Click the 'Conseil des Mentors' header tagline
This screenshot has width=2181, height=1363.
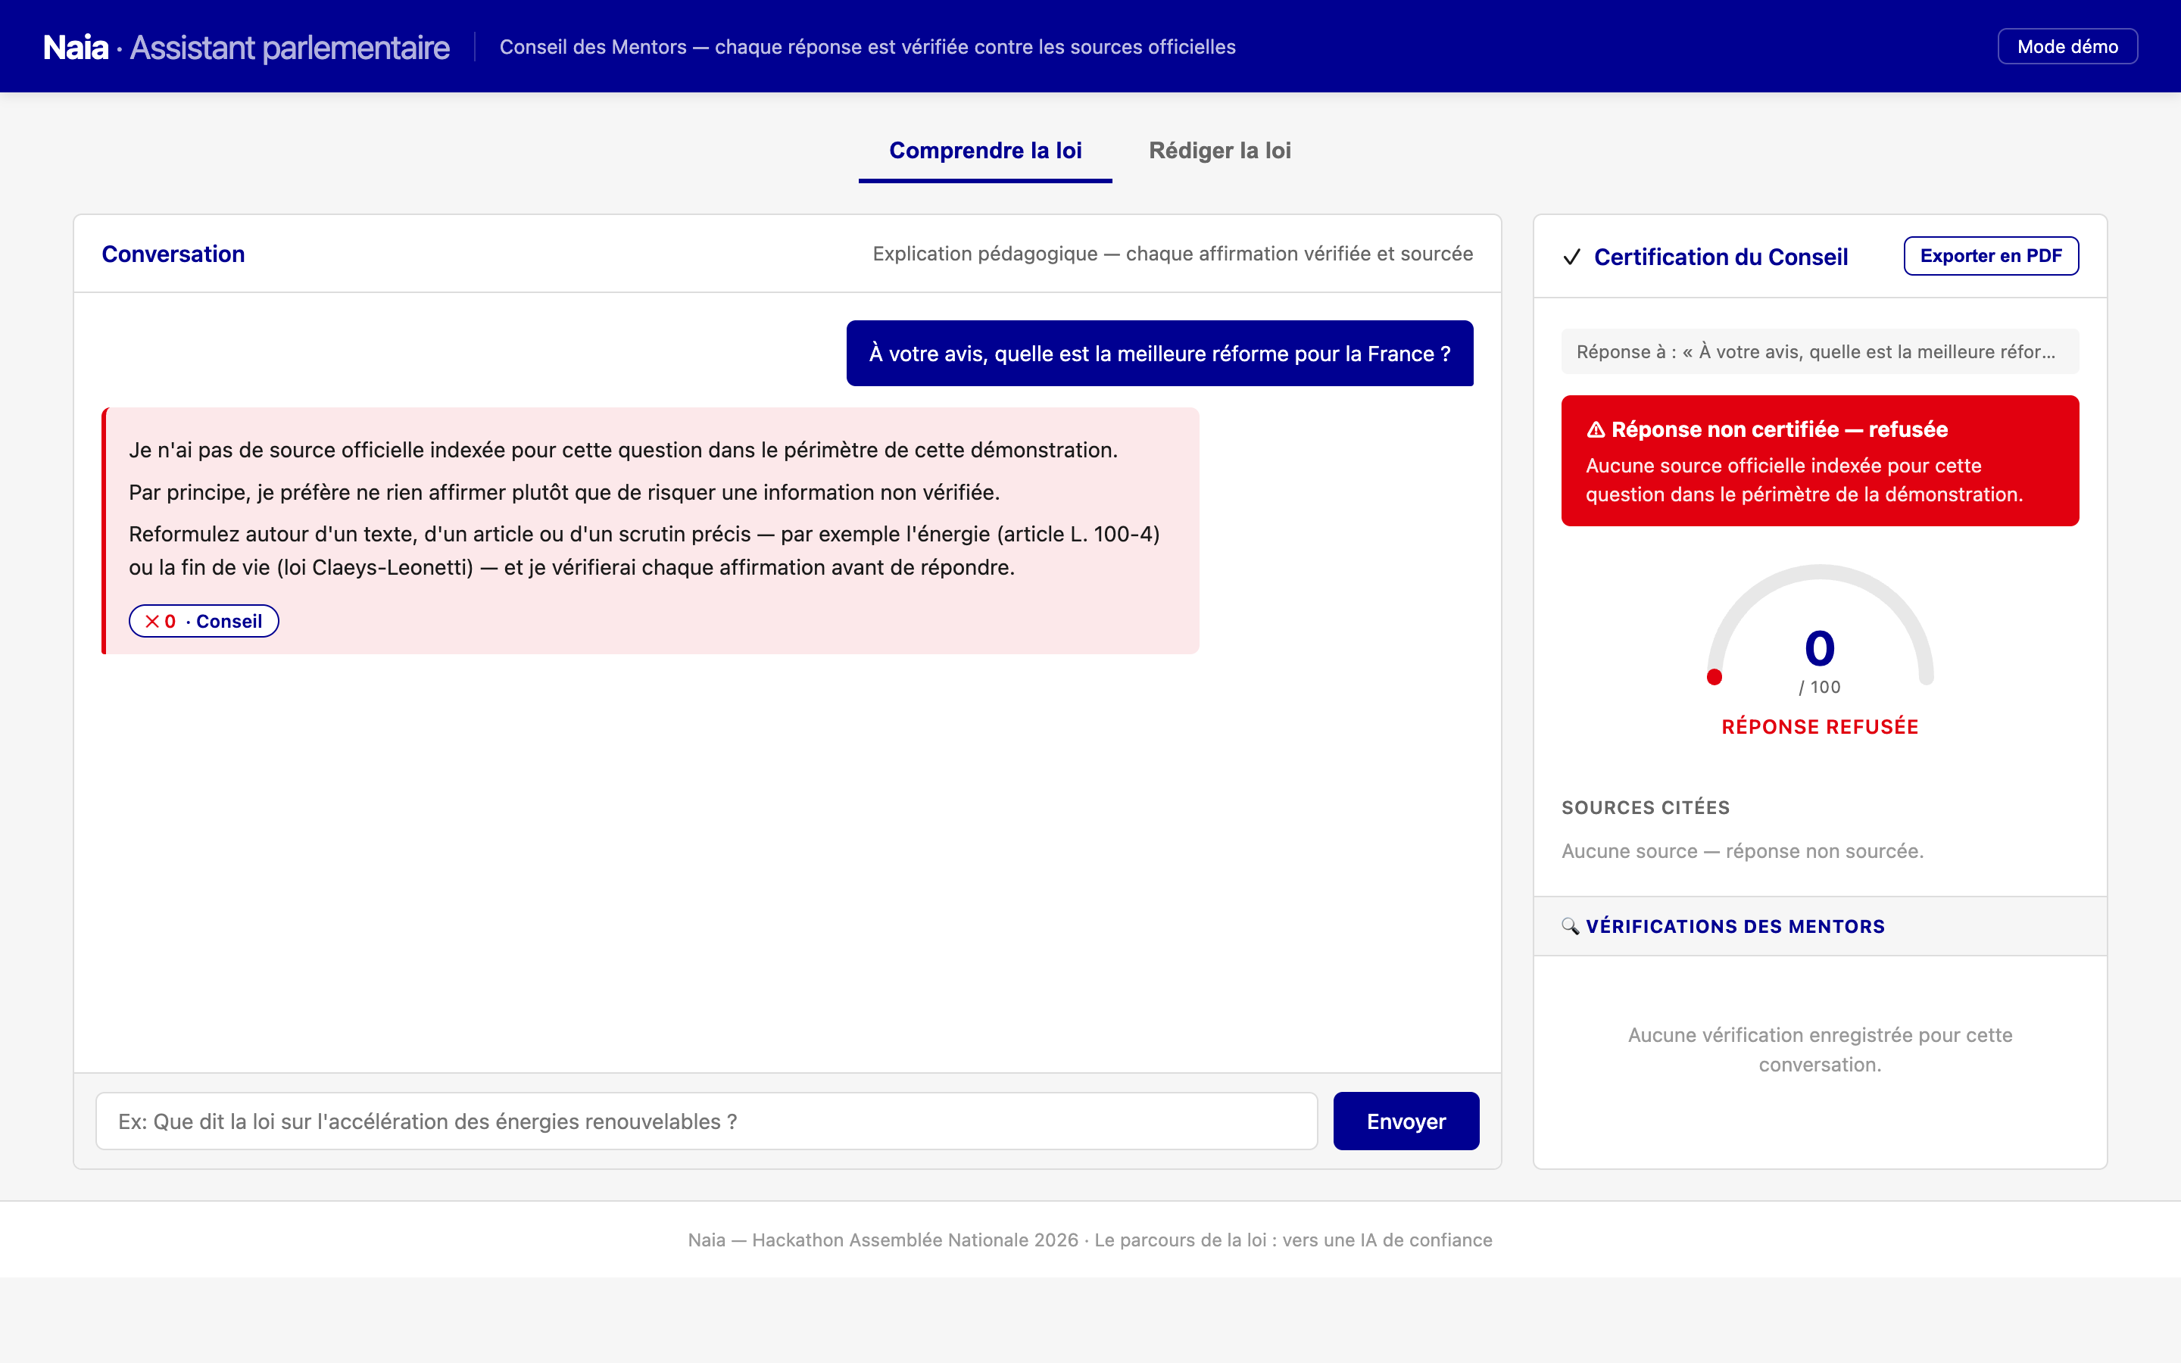coord(867,47)
